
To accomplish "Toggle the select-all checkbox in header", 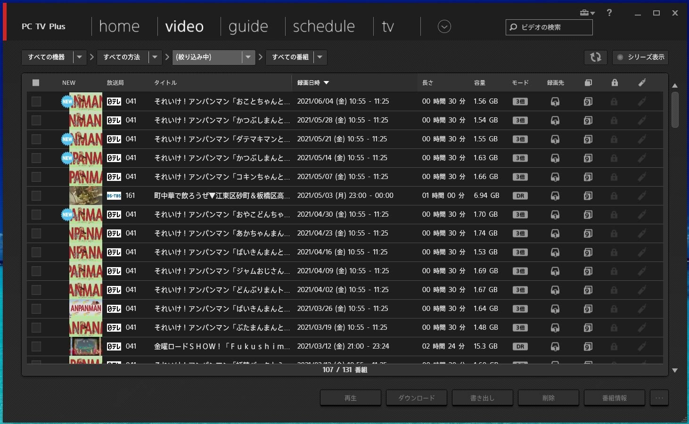I will click(x=36, y=83).
